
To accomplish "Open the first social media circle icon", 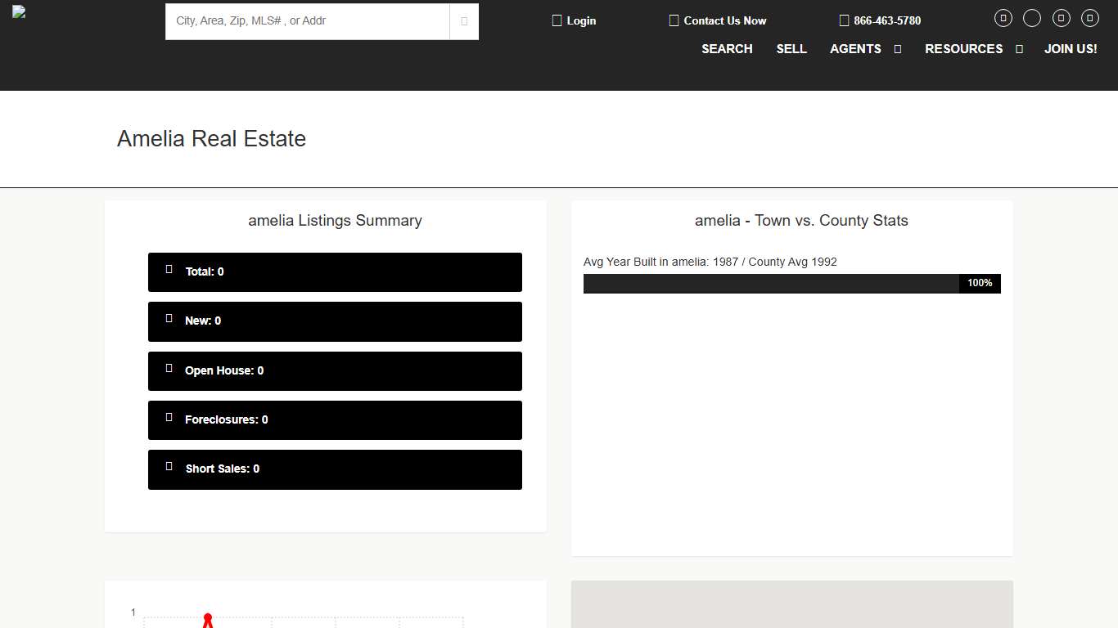I will click(1003, 17).
